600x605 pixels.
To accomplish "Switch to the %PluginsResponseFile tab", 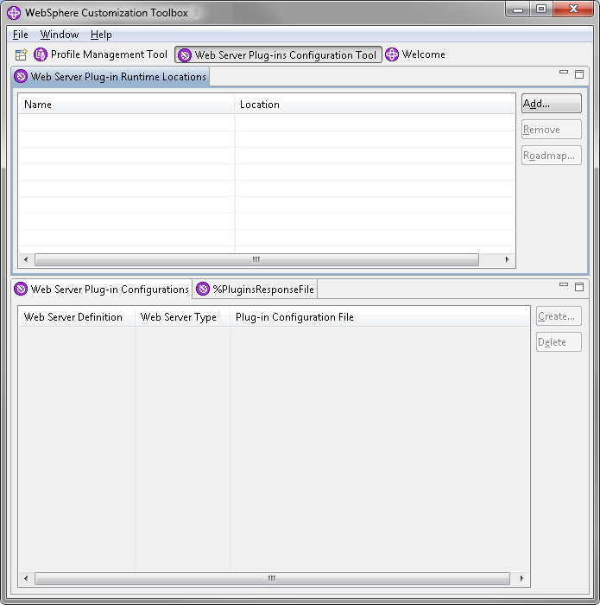I will click(255, 289).
